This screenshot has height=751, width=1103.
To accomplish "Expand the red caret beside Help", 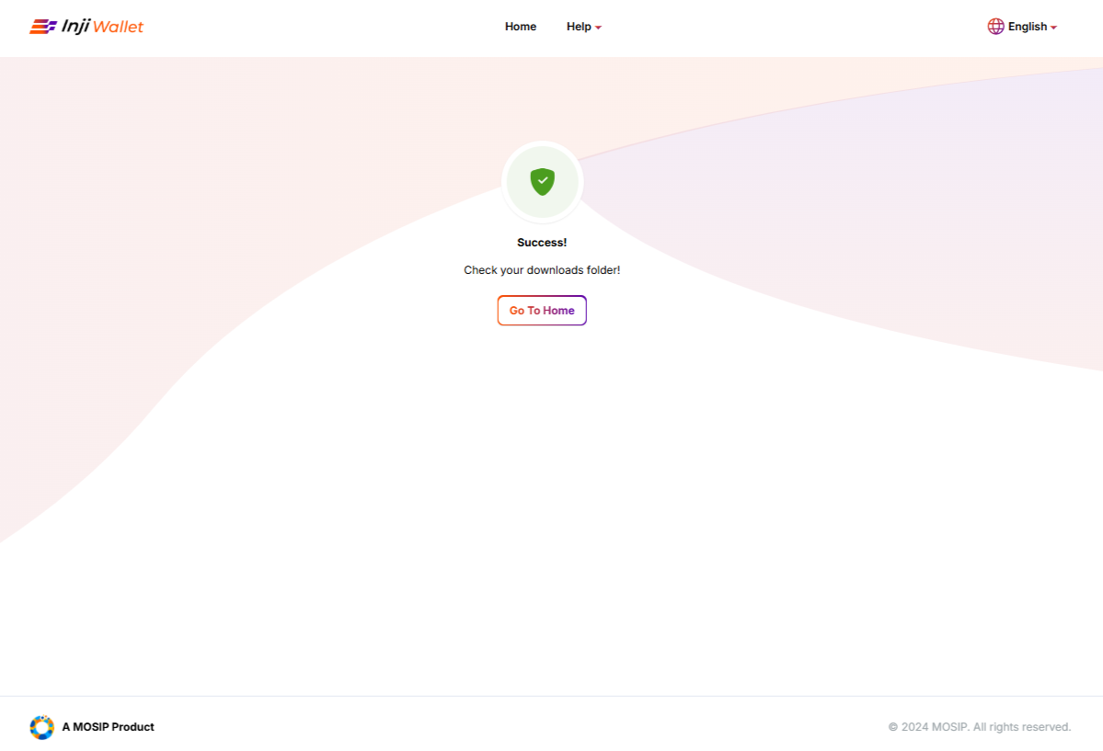I will tap(598, 28).
